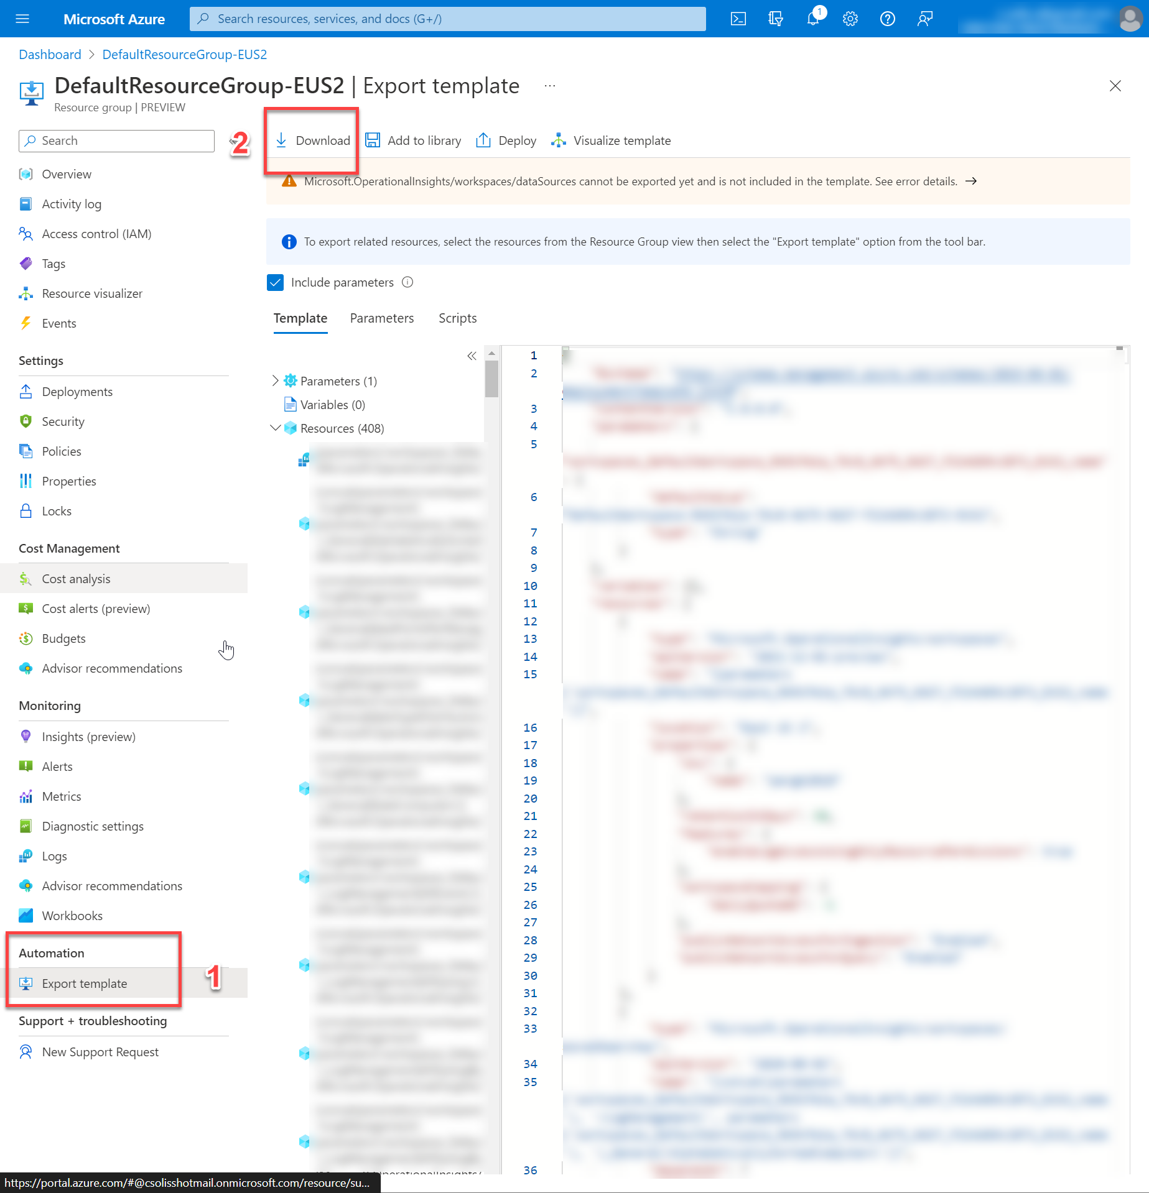
Task: Open the Feedback icon in the top bar
Action: coord(925,19)
